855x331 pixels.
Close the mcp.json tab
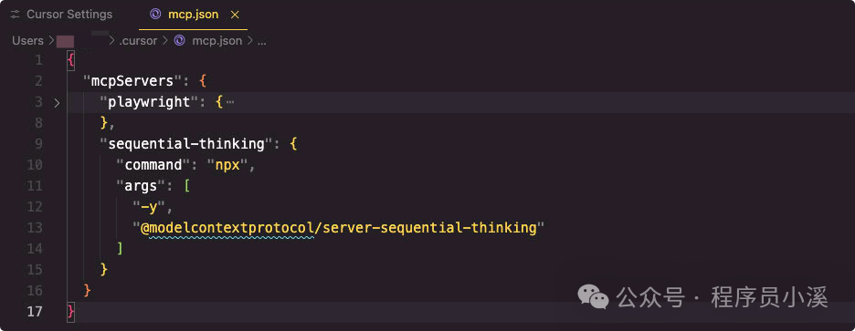click(235, 15)
